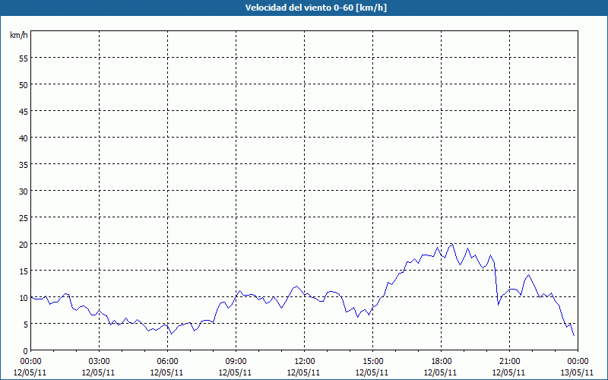
Task: Click the '12:00' time axis label
Action: tap(305, 362)
